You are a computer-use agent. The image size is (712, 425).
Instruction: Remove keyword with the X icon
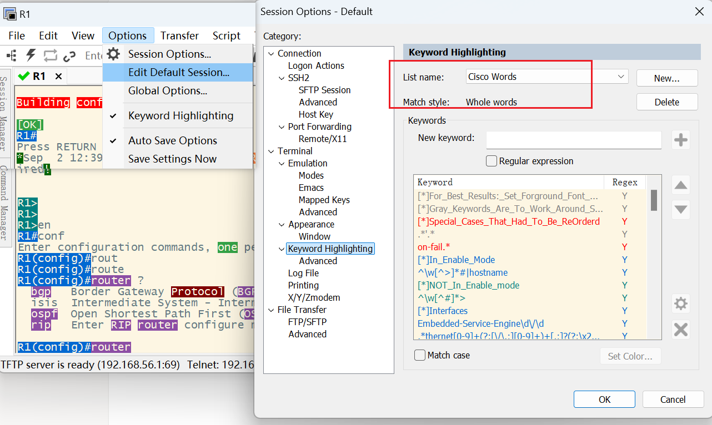click(x=681, y=330)
